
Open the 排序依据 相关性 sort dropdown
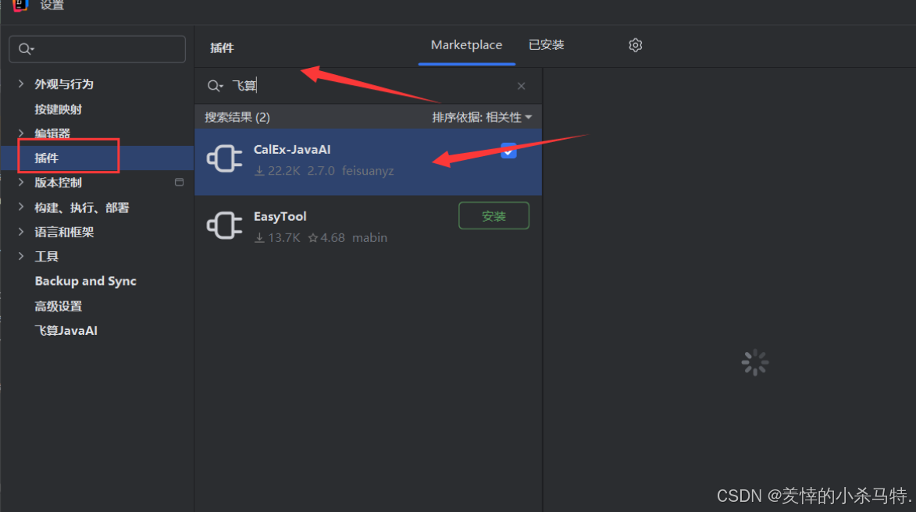(x=482, y=117)
